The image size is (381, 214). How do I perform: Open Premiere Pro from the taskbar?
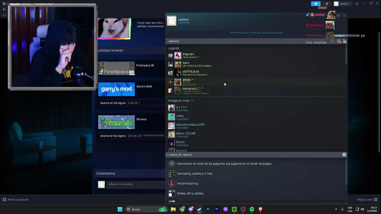[217, 209]
